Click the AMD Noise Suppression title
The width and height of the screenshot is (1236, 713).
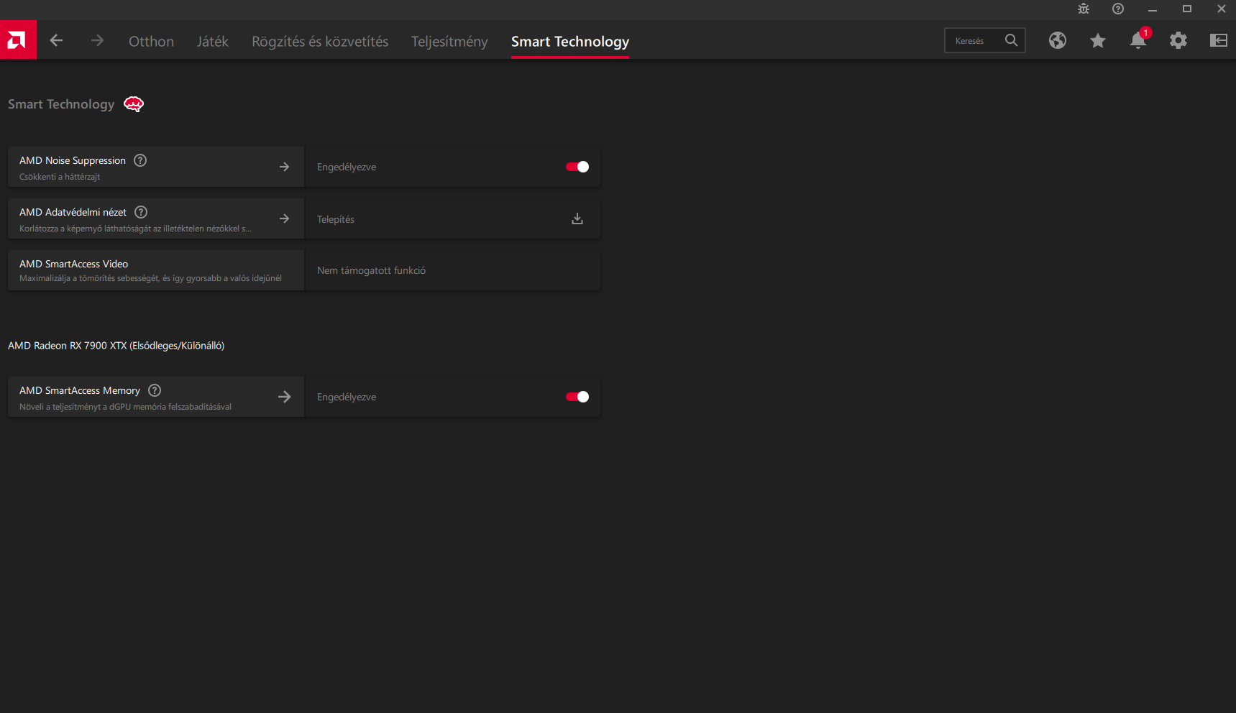coord(73,160)
